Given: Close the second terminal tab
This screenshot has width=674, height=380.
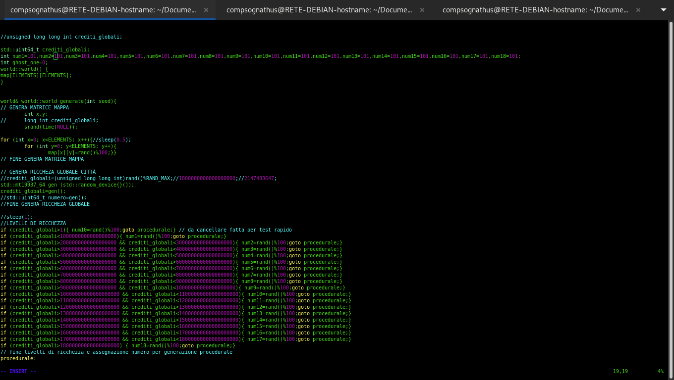Looking at the screenshot, I should [x=422, y=10].
